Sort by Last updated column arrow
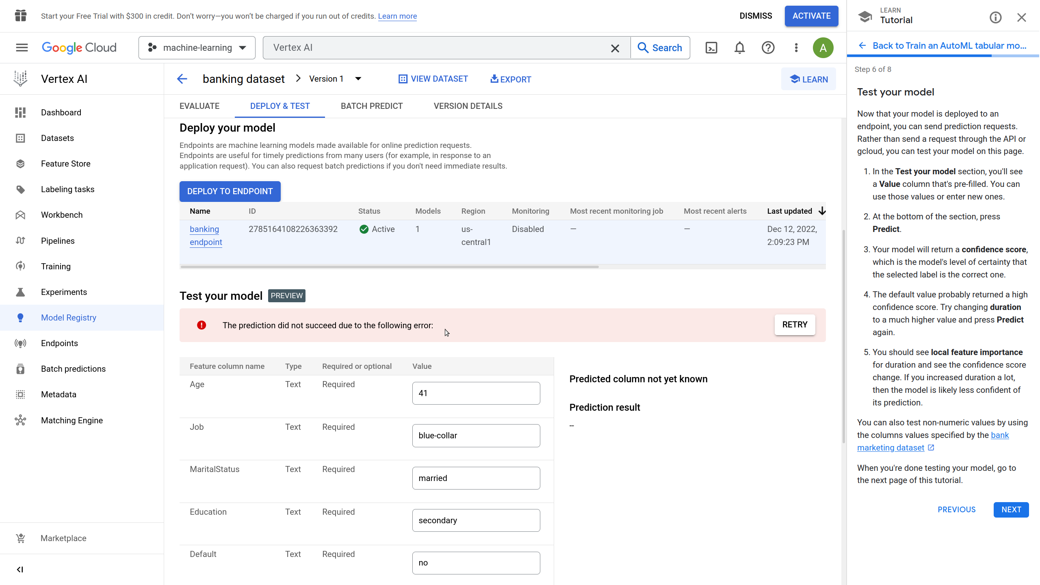1040x585 pixels. [822, 211]
